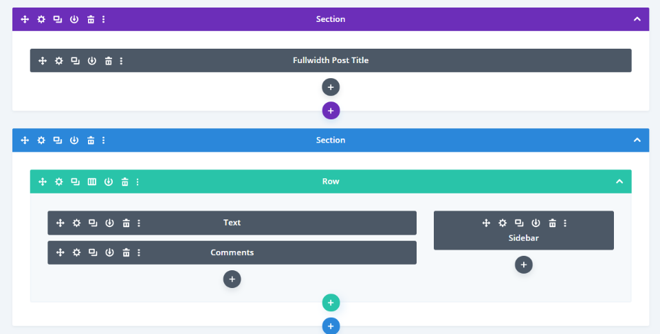Add a new row with green plus
660x334 pixels.
(x=331, y=302)
